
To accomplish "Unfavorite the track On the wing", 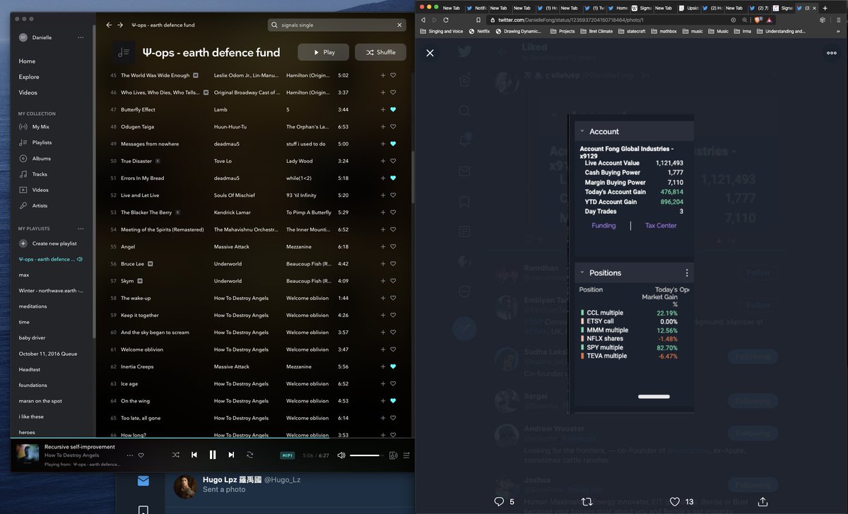I will tap(394, 401).
